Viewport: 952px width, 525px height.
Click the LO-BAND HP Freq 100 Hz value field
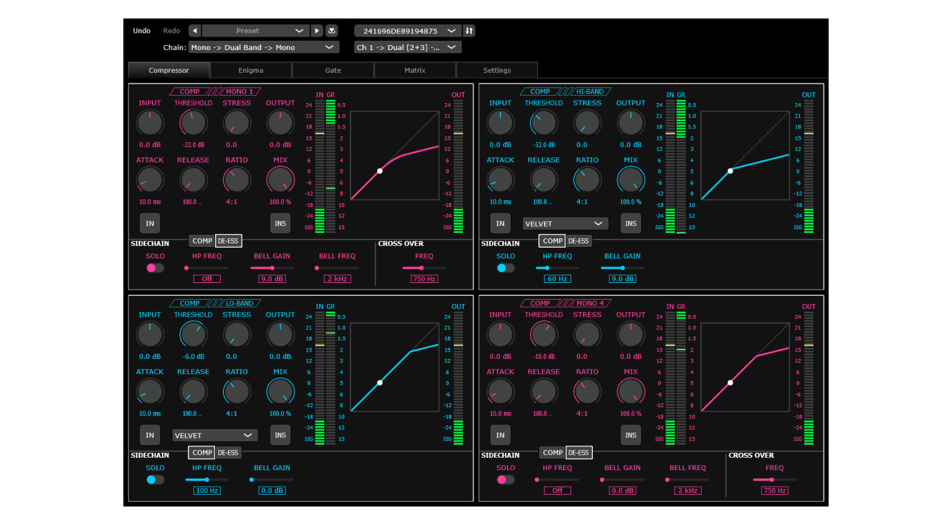tap(206, 490)
